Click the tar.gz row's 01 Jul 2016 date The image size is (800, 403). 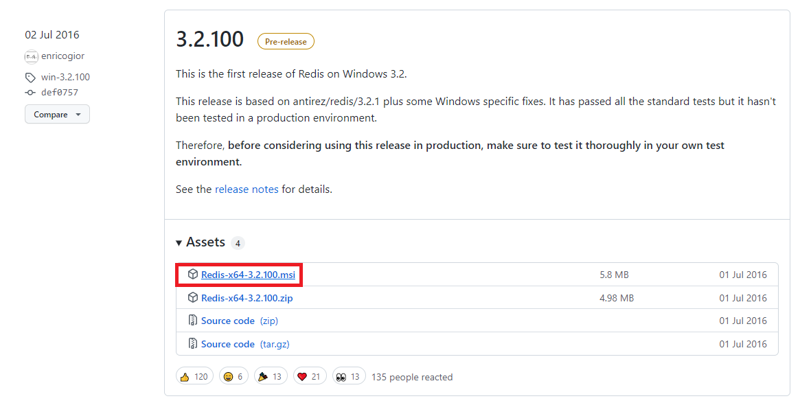pyautogui.click(x=743, y=344)
